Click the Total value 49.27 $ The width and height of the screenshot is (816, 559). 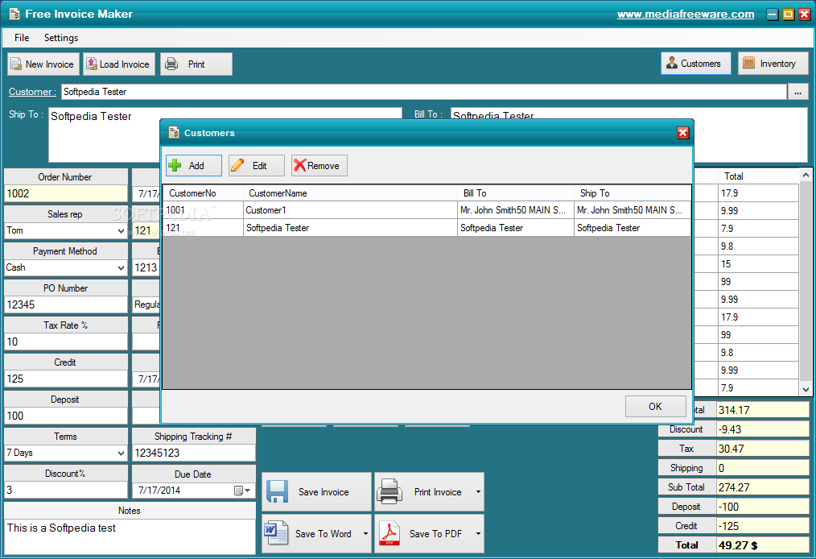(x=762, y=545)
